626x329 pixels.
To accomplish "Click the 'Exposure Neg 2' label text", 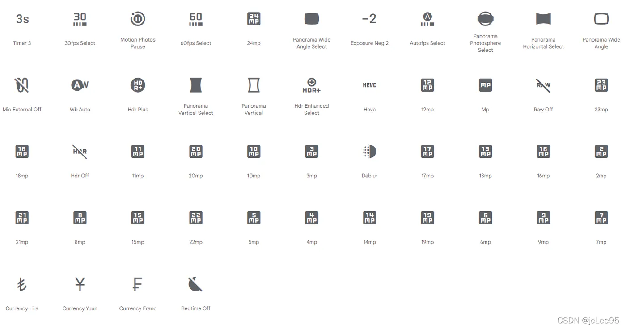I will click(x=369, y=43).
